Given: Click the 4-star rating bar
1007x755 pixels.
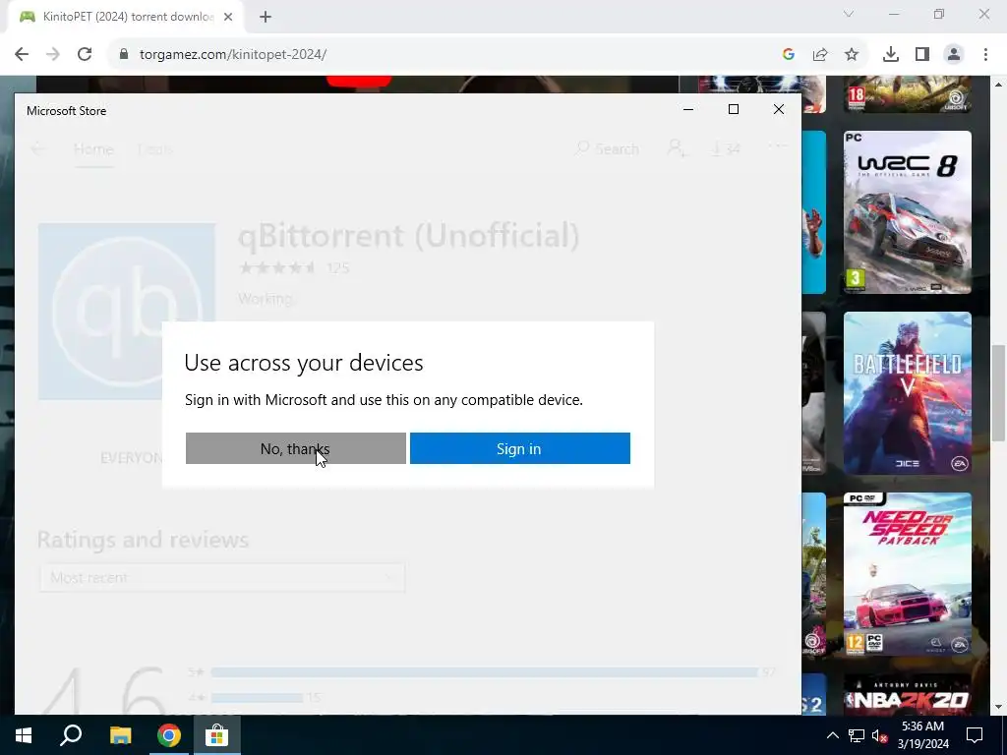Looking at the screenshot, I should (257, 698).
